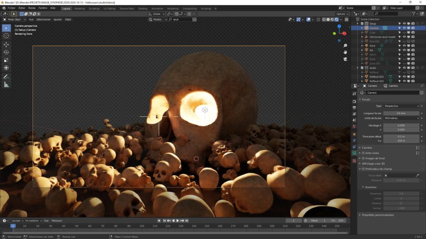Enable the Aires sûres checkbox

[363, 153]
